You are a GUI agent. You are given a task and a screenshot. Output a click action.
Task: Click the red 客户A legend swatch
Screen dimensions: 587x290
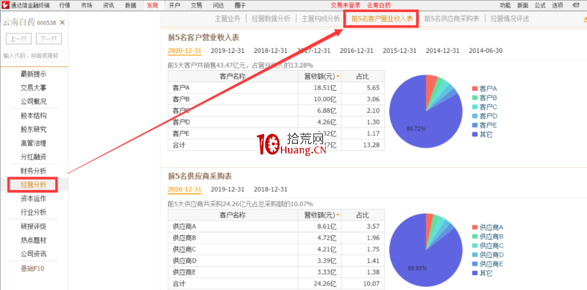(x=474, y=89)
